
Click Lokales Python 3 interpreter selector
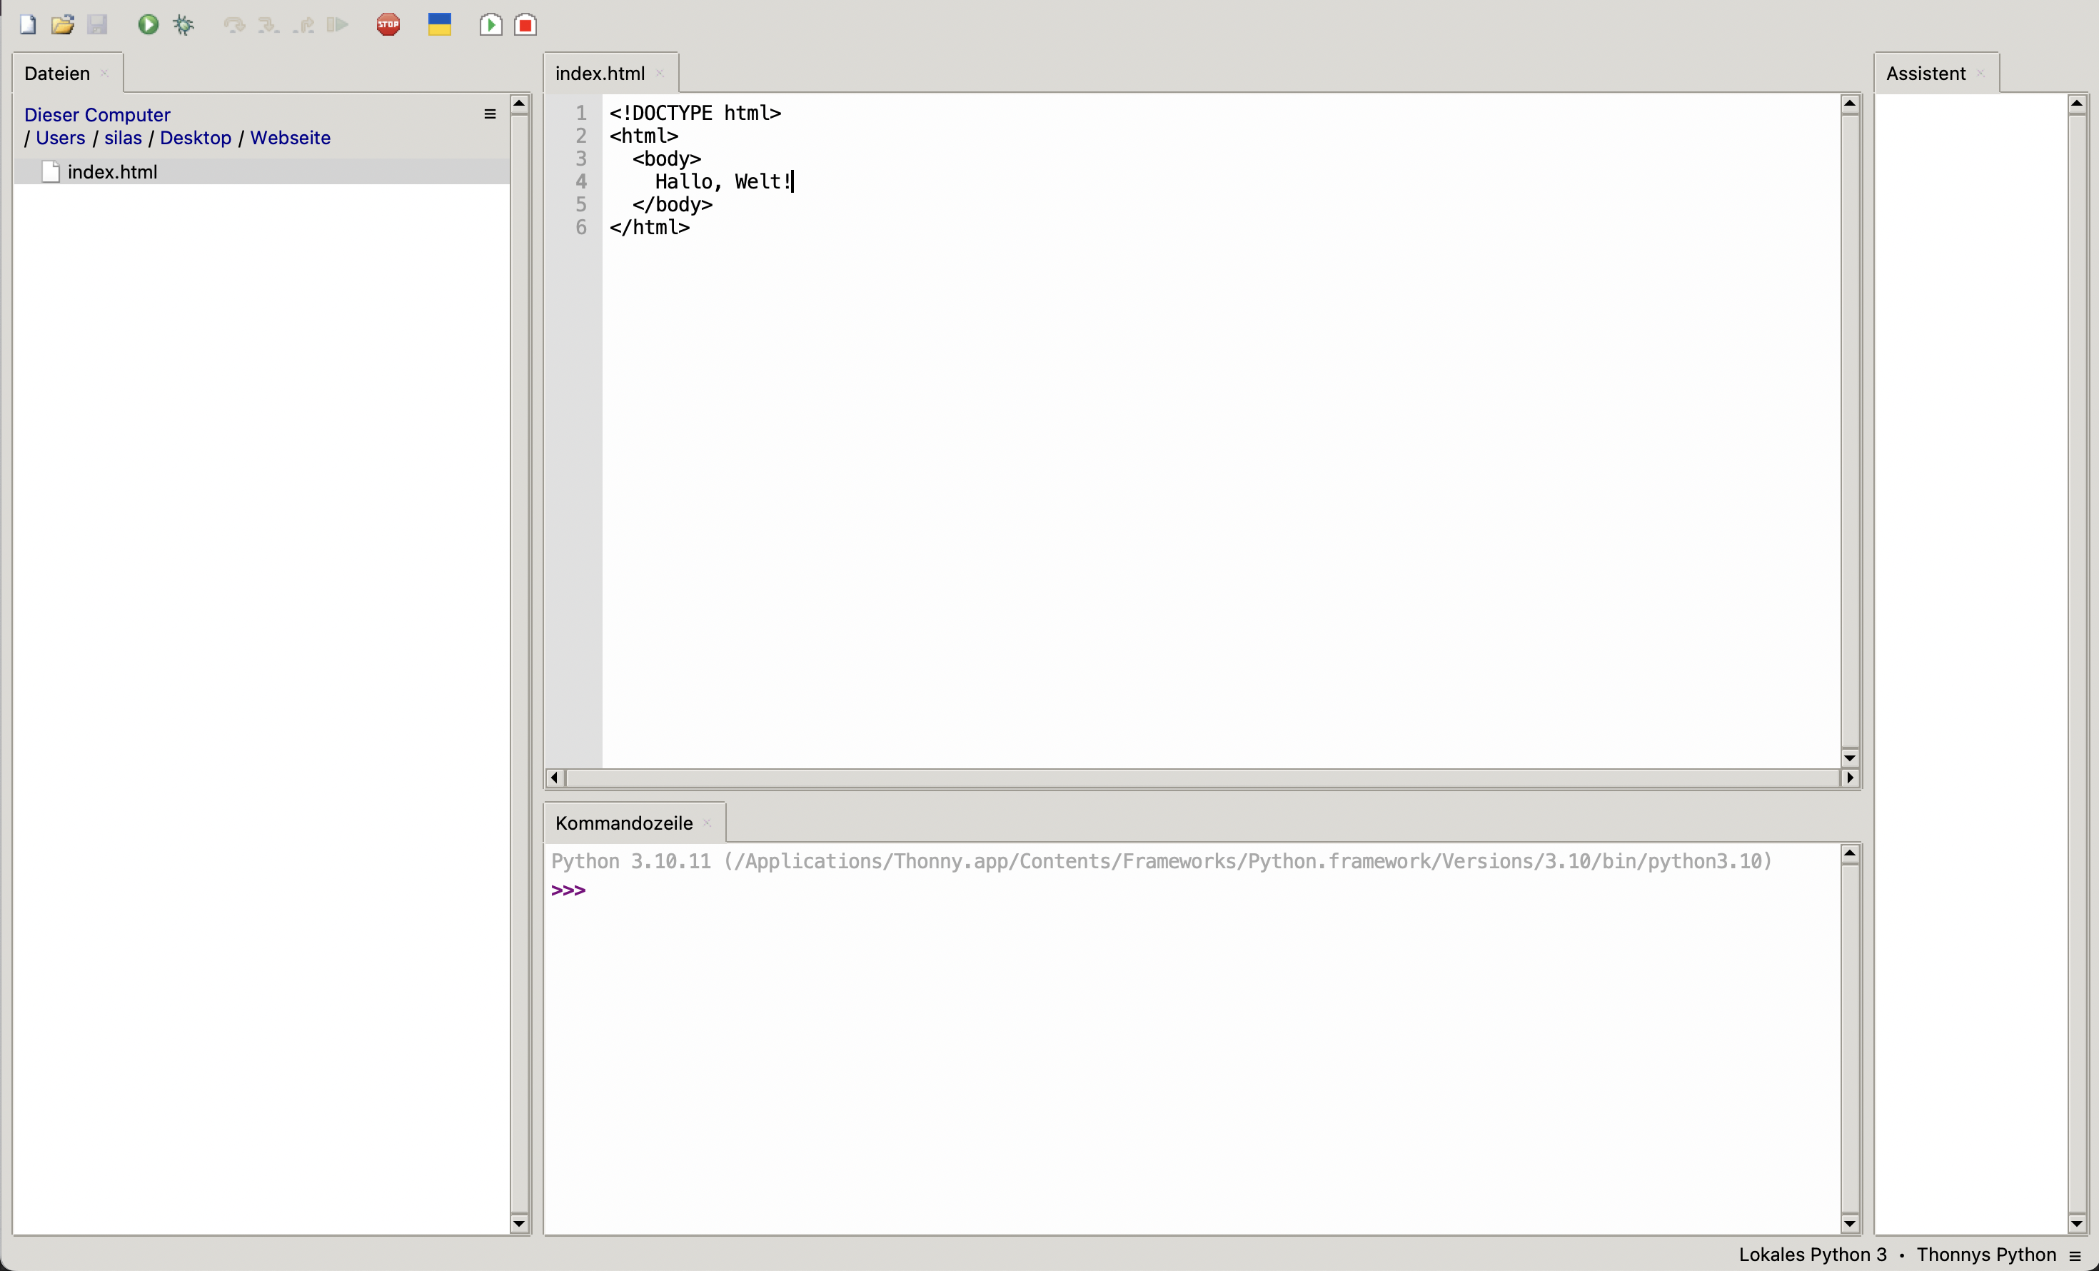click(1813, 1254)
